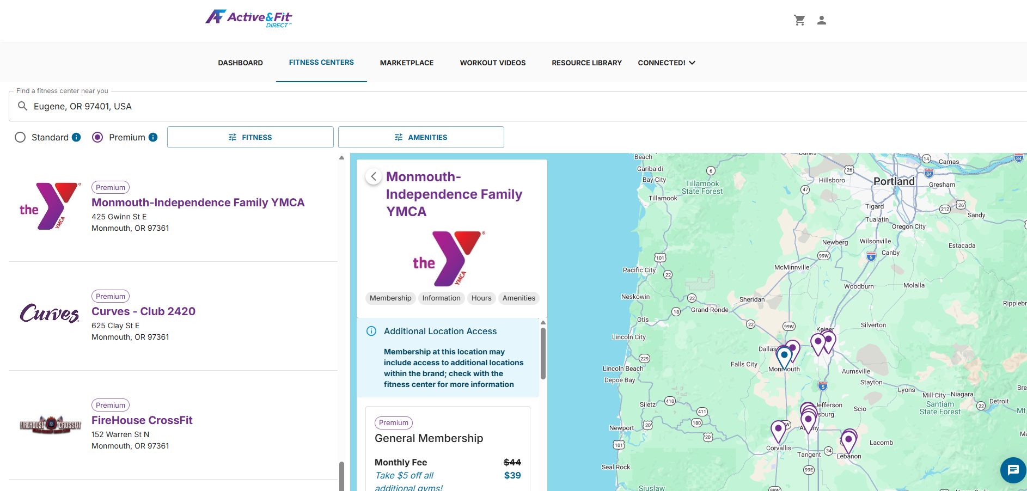Open the user account profile icon
Image resolution: width=1027 pixels, height=491 pixels.
822,20
